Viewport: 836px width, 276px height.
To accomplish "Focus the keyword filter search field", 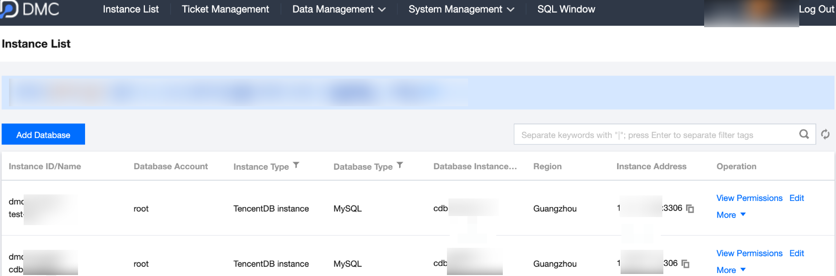I will tap(654, 135).
